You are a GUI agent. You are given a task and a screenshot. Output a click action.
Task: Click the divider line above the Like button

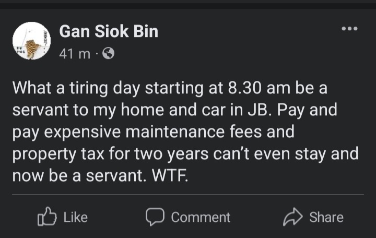pyautogui.click(x=188, y=195)
